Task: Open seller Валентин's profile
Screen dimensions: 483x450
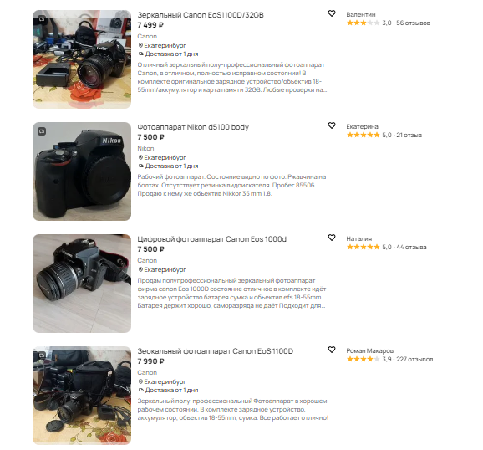Action: point(361,14)
